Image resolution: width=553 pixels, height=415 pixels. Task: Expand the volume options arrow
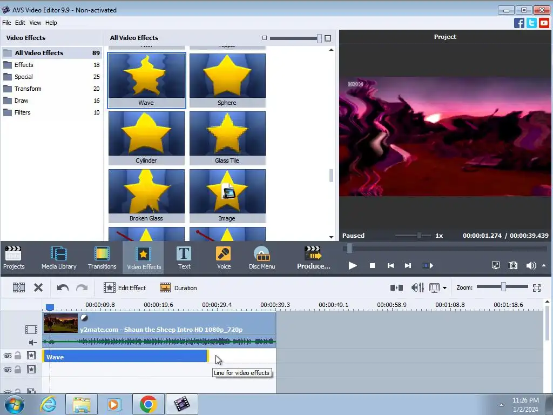544,265
